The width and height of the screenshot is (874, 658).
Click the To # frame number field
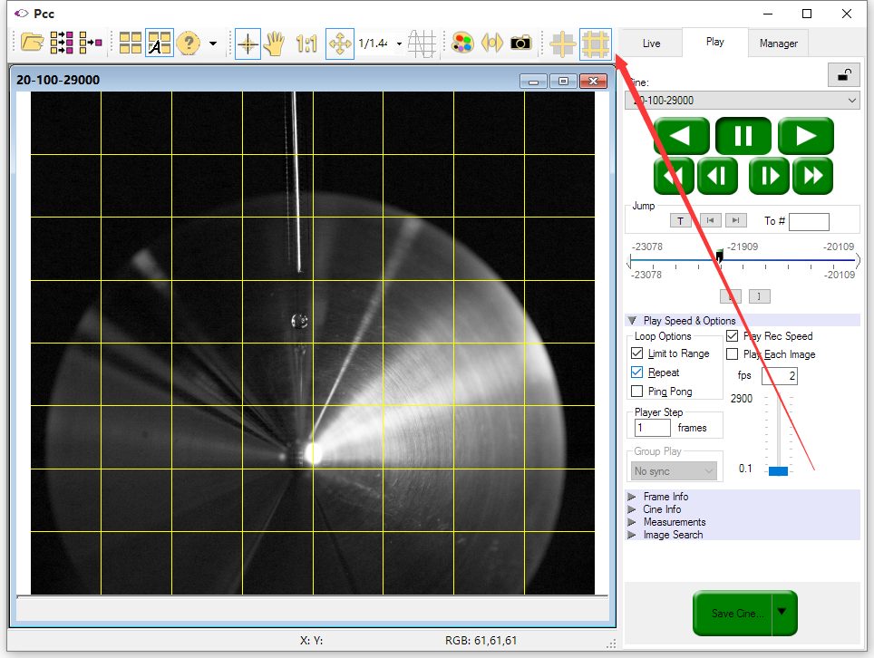pos(809,221)
